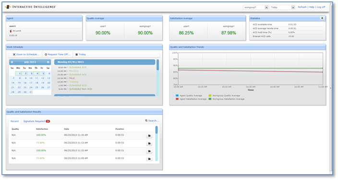Select July 31 in the calendar
This screenshot has height=180, width=338.
coord(30,92)
